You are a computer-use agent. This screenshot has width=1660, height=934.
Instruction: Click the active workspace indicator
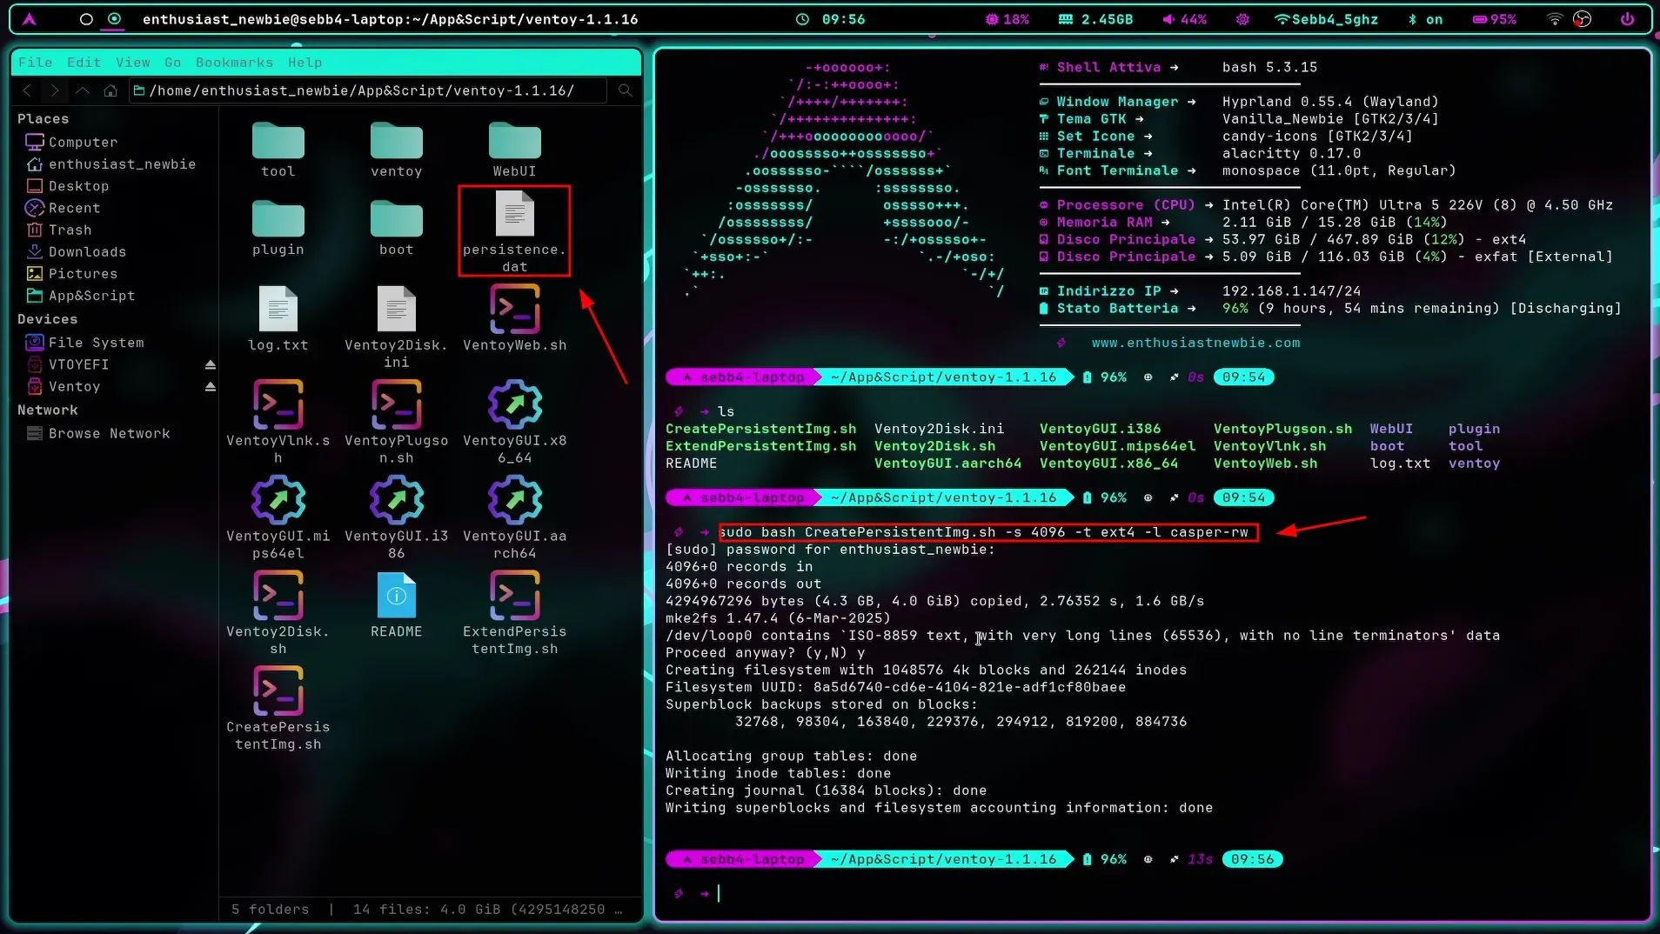pos(115,19)
